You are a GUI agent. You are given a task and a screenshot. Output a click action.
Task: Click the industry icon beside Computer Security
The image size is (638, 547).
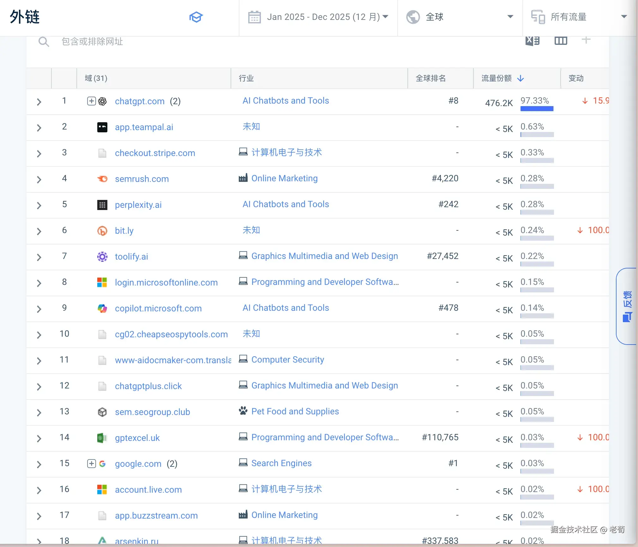click(243, 359)
